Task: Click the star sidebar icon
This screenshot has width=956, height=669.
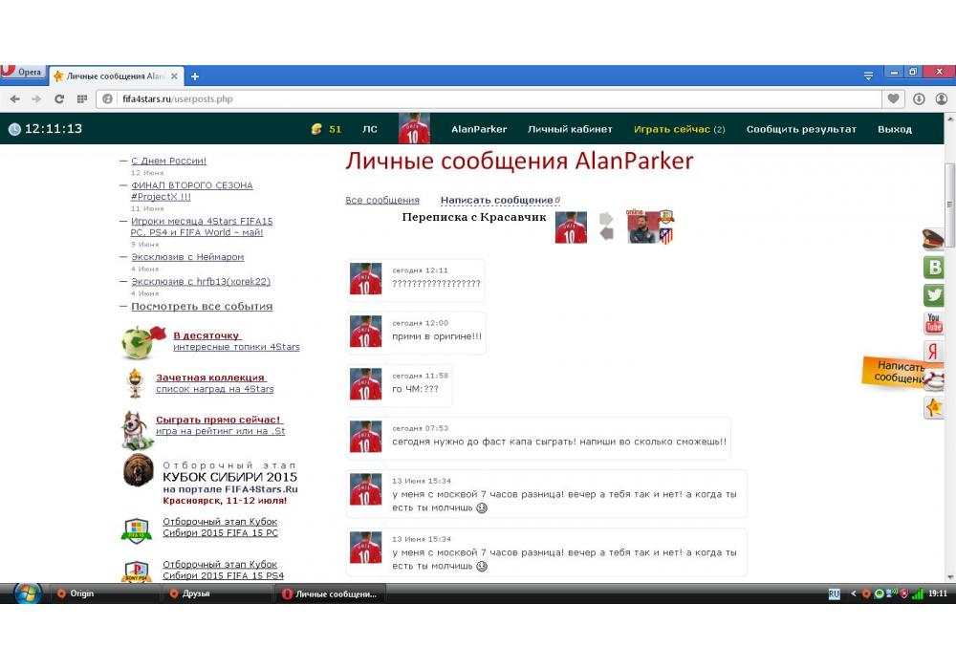Action: 933,407
